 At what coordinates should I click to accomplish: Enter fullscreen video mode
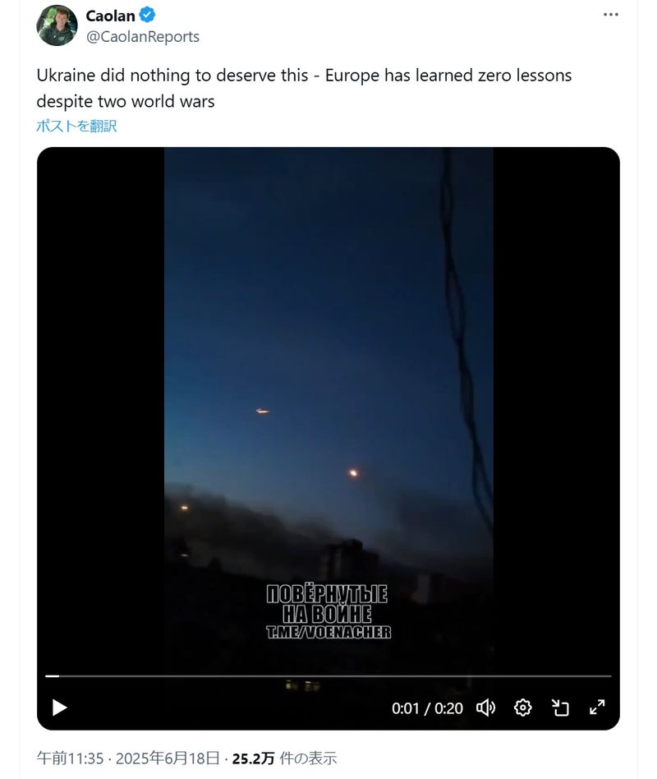(597, 707)
